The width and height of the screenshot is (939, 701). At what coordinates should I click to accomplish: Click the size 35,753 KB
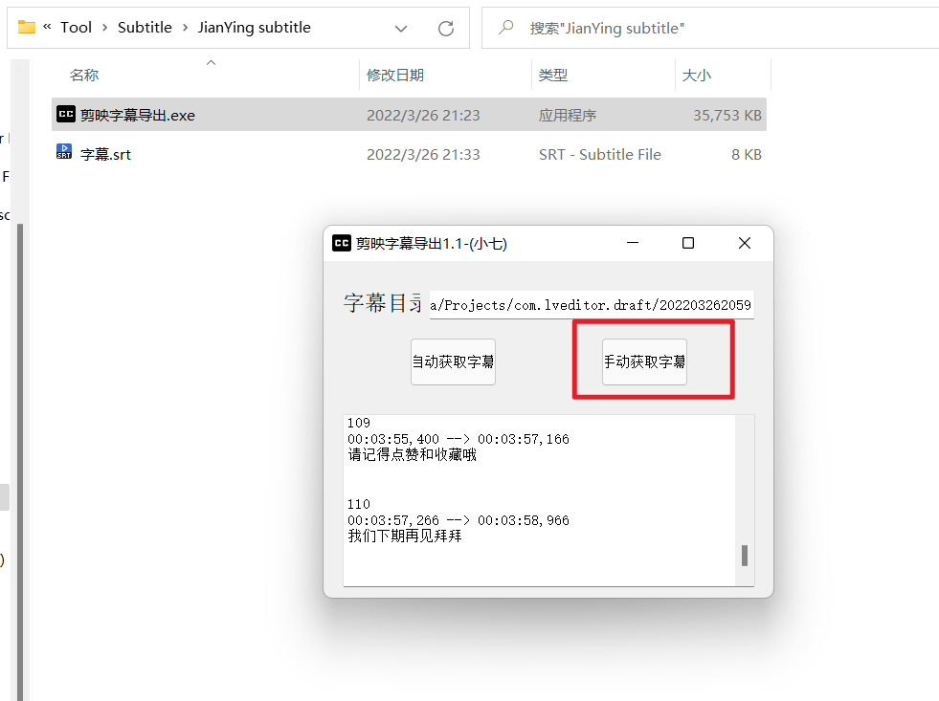(727, 116)
